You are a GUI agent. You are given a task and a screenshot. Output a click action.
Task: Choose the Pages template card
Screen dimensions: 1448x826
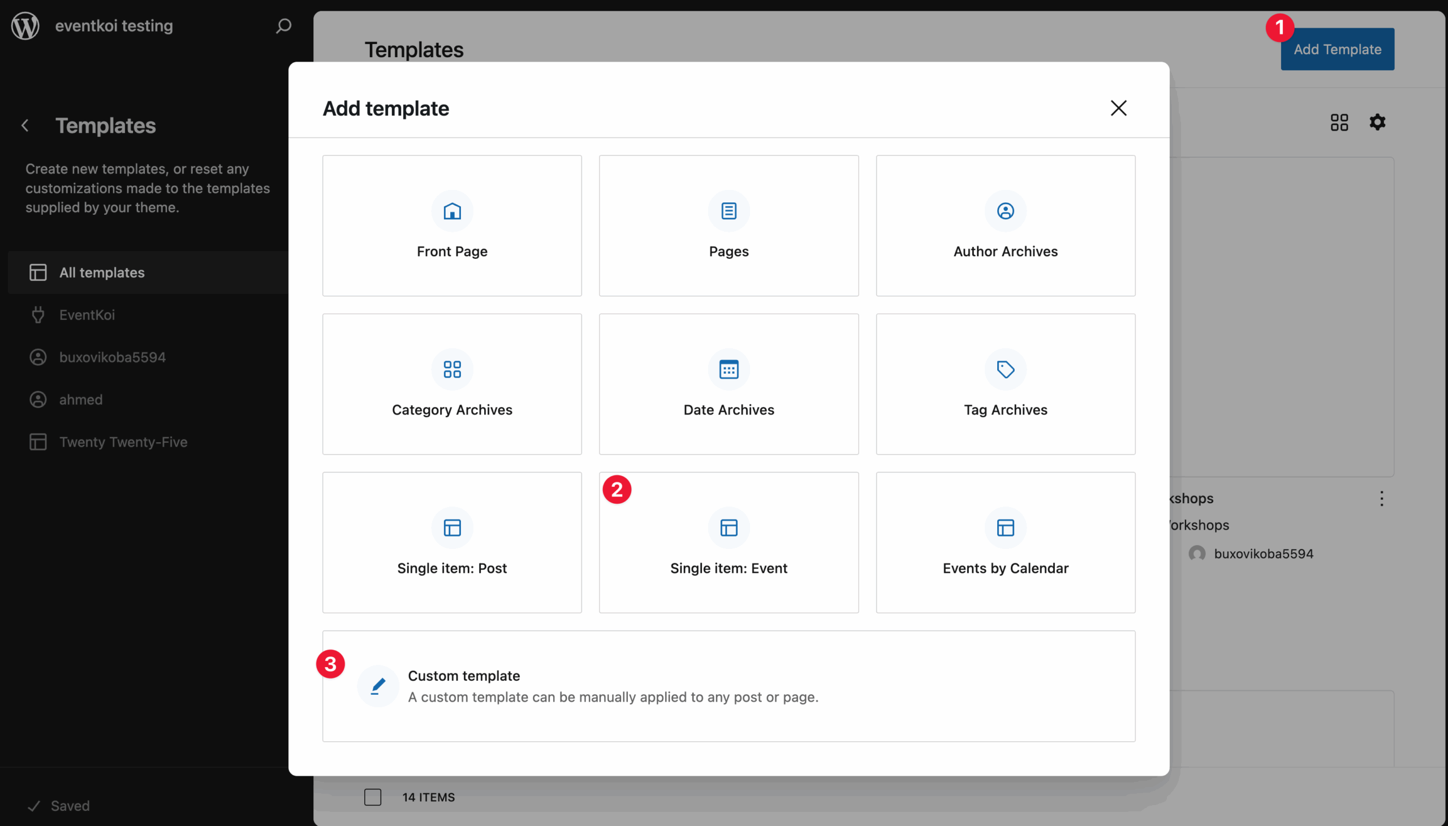pos(729,226)
